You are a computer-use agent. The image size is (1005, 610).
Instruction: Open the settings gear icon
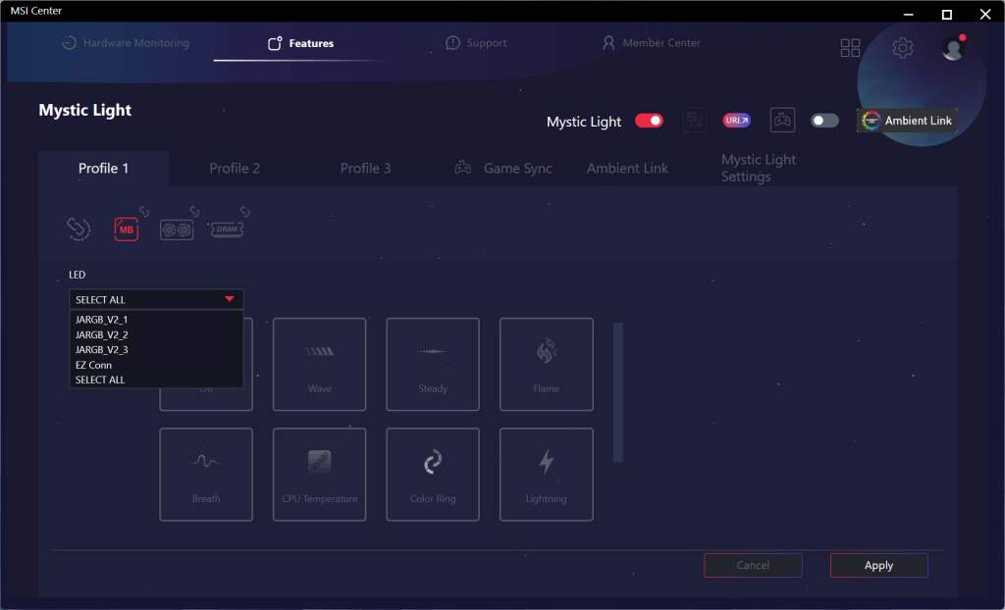click(902, 48)
